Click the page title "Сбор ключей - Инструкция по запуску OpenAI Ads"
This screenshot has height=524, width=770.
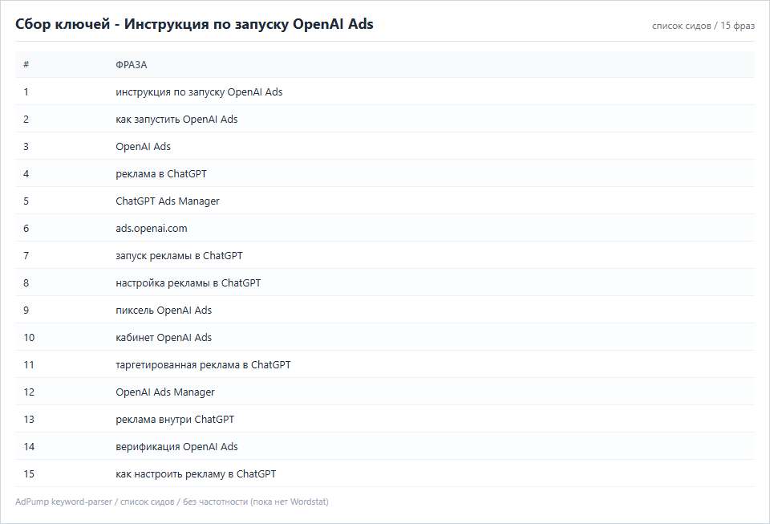[194, 24]
